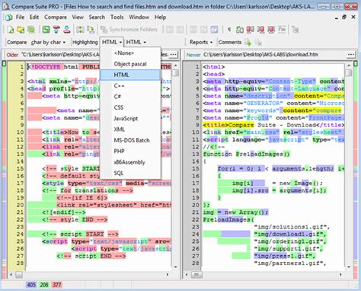Open the File menu
Image resolution: width=361 pixels, height=291 pixels.
pos(20,17)
